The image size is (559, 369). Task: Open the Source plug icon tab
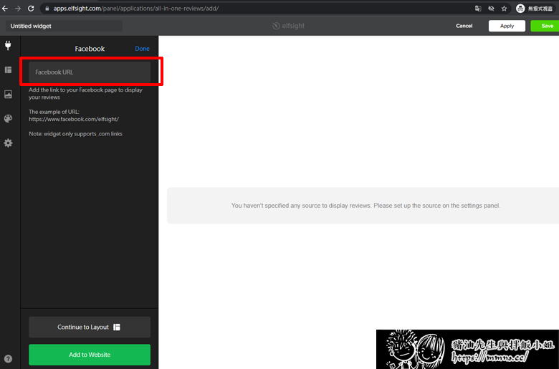(8, 45)
